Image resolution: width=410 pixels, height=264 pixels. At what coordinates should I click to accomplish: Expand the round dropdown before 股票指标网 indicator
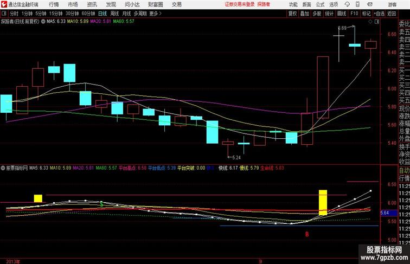[x=3, y=168]
